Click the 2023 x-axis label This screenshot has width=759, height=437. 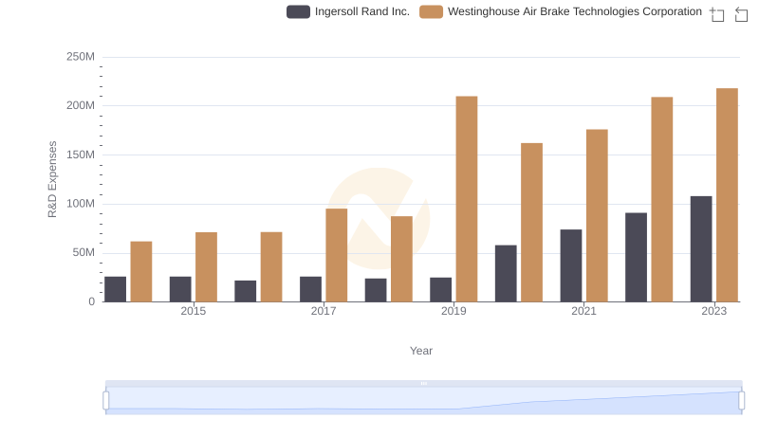click(x=714, y=311)
